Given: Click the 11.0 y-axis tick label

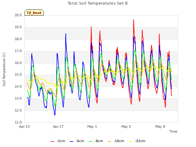Looking at the screenshot, I should click(18, 122).
